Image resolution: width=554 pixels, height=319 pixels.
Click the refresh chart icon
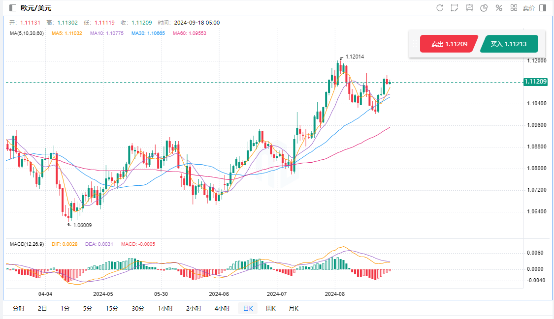tap(440, 8)
